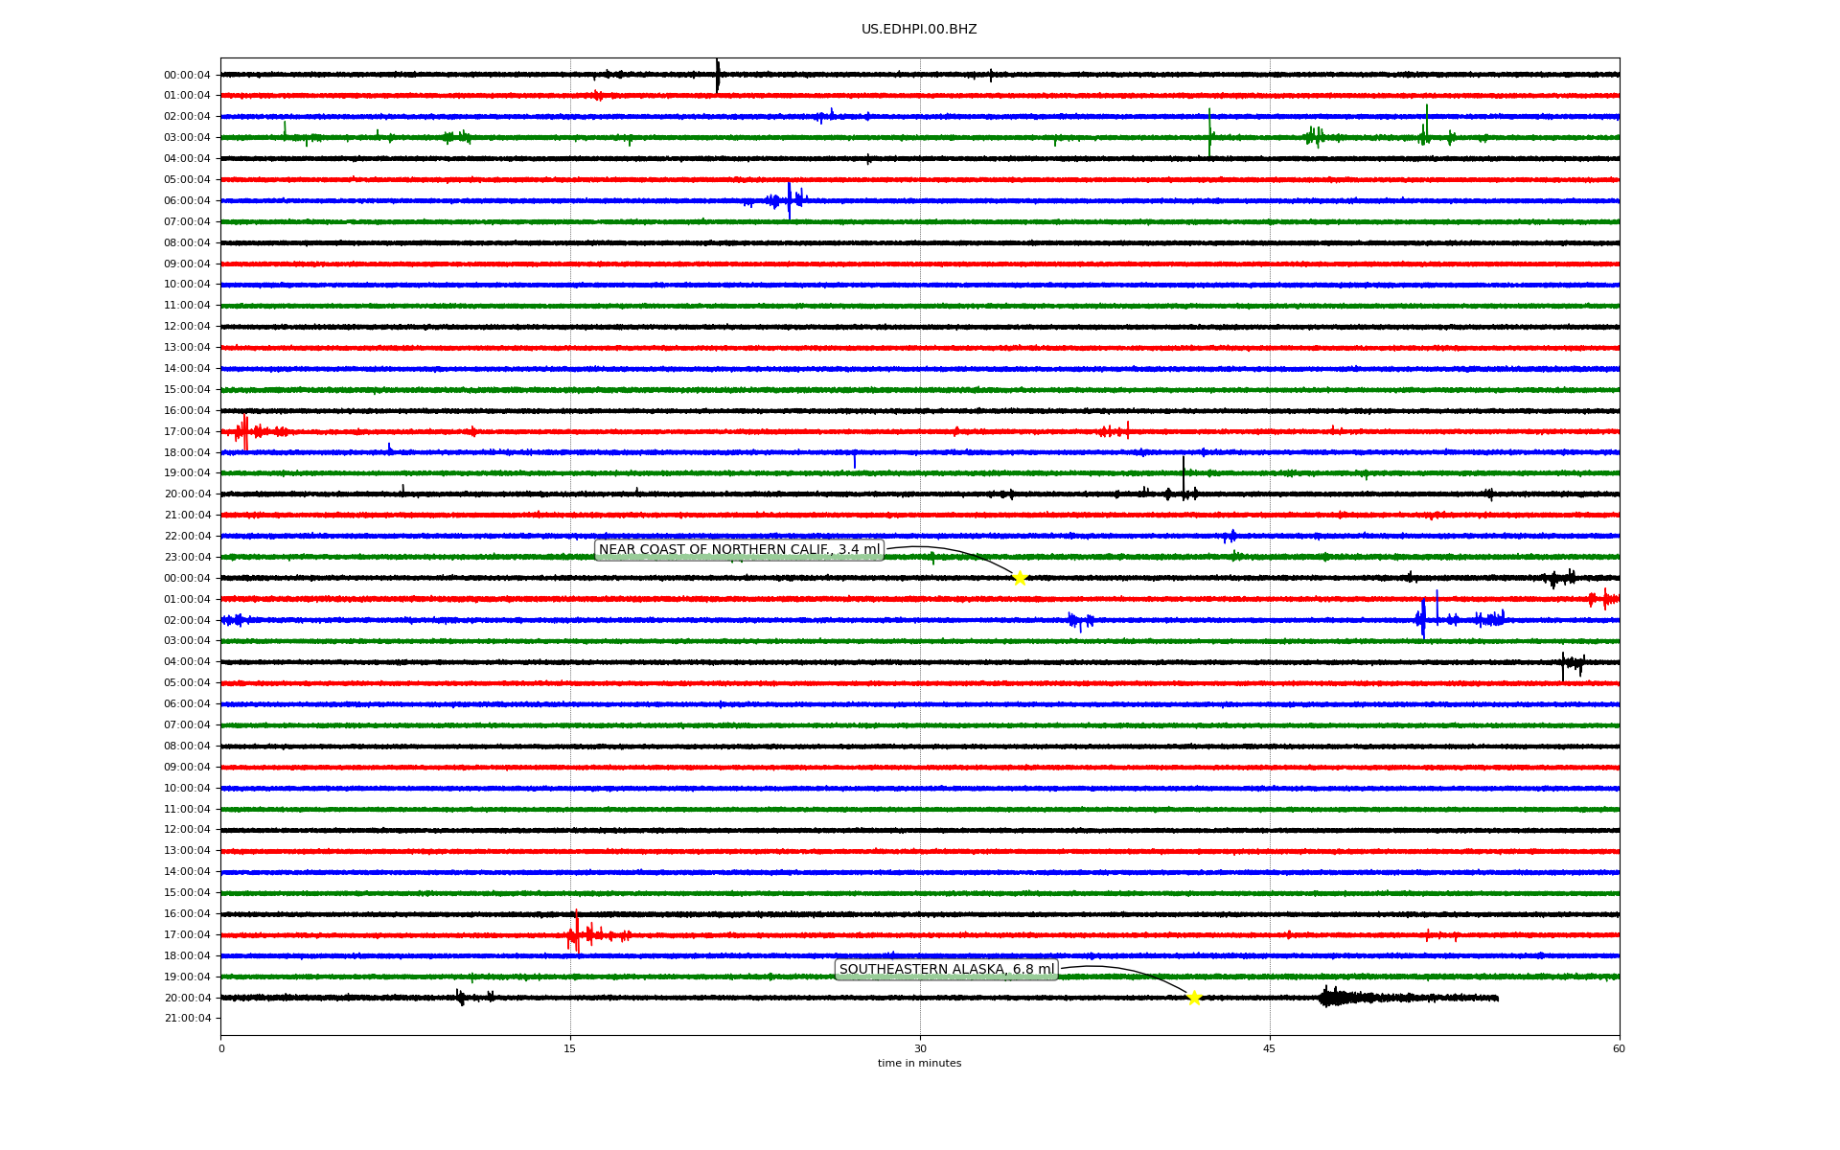The image size is (1840, 1150).
Task: Click the topmost 00:00:04 time label
Action: point(187,75)
